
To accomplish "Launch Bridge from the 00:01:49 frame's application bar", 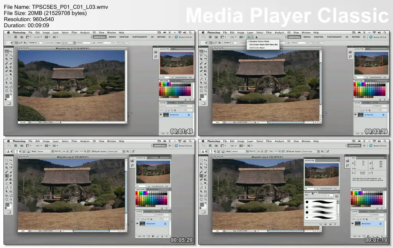I will [15, 37].
